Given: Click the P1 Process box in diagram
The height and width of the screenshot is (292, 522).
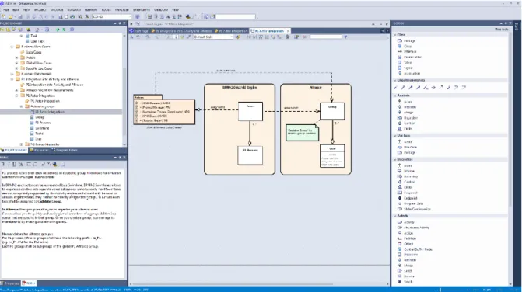Looking at the screenshot, I should coord(250,155).
